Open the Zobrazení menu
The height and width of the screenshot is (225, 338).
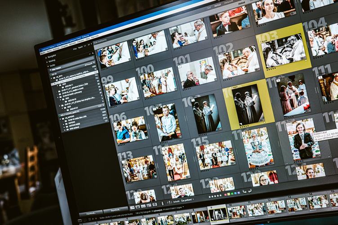pos(81,41)
